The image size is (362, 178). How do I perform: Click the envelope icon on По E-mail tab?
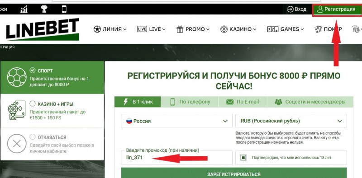(x=230, y=102)
